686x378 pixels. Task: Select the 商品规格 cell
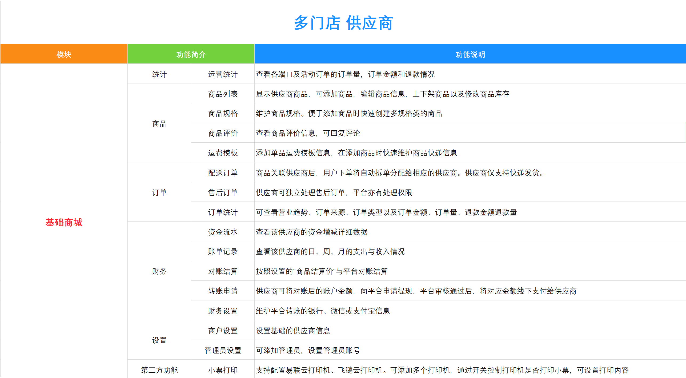(x=223, y=114)
